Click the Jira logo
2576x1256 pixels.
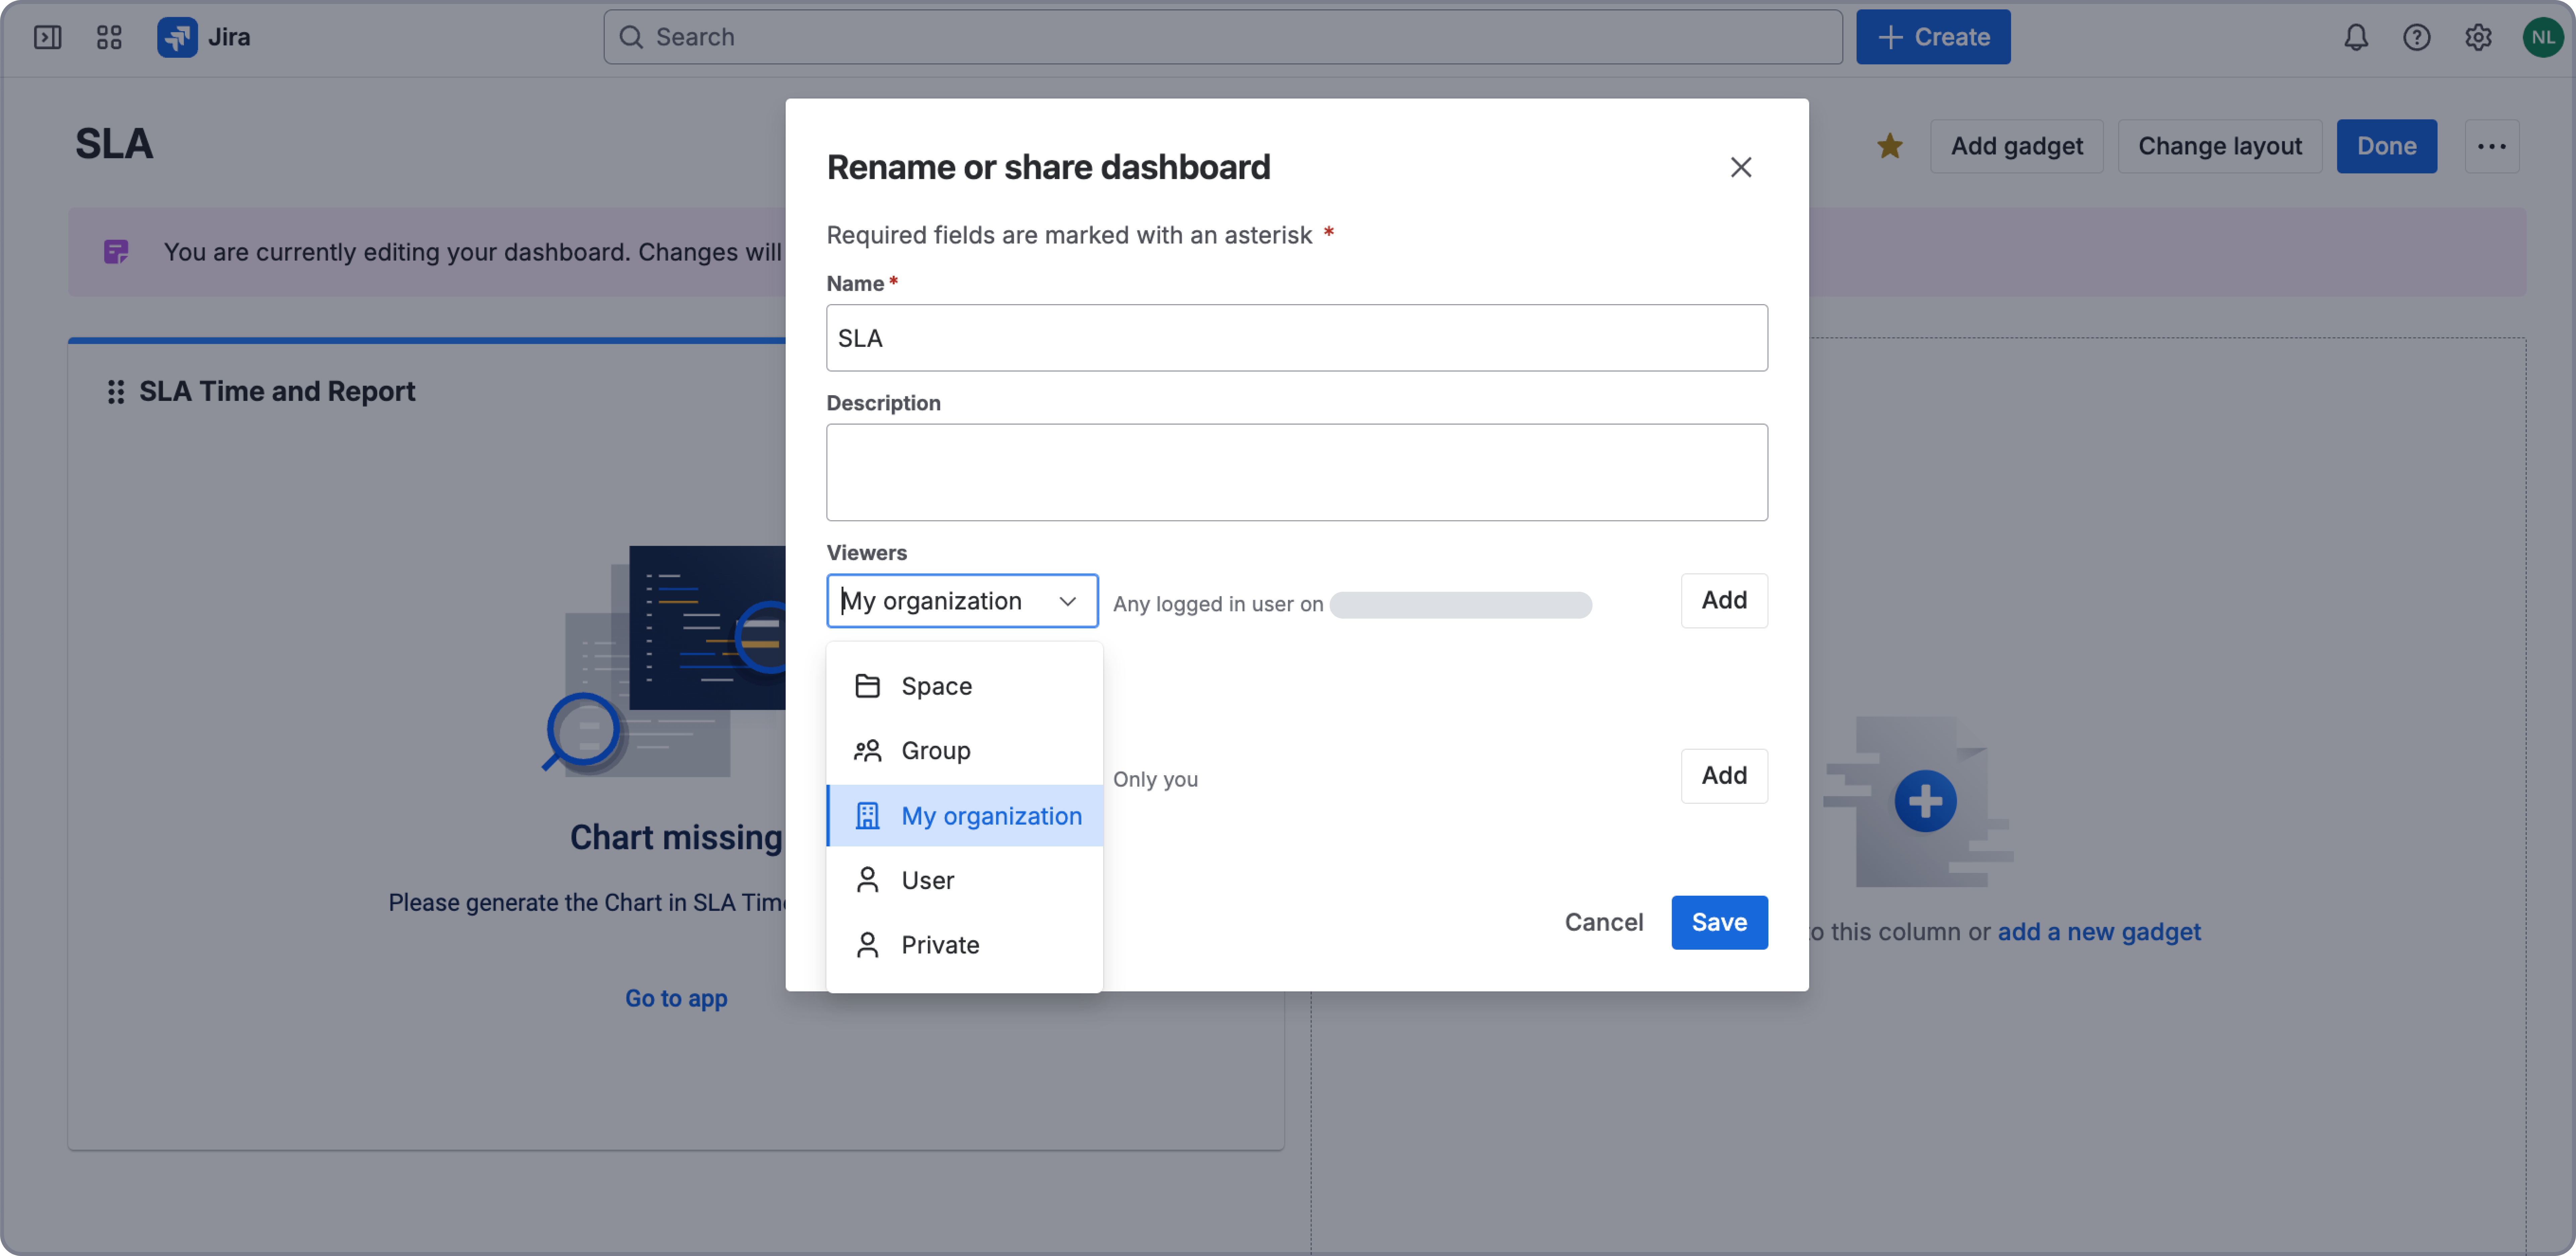178,37
